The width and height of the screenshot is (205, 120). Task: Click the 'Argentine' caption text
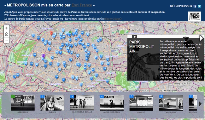171,112
